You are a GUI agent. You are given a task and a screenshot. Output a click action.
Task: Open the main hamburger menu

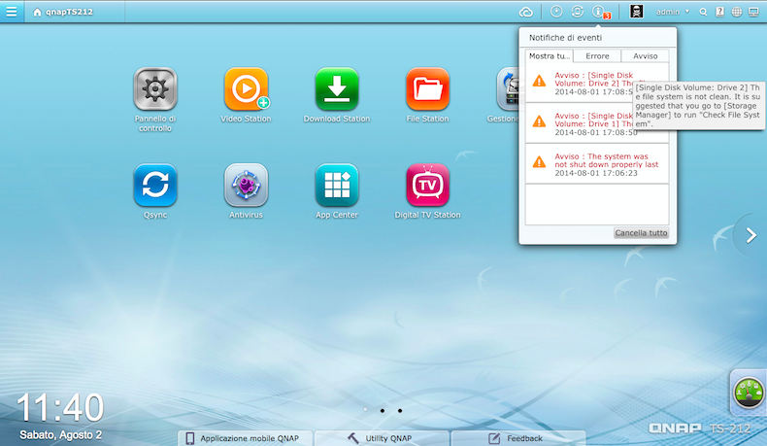click(12, 12)
